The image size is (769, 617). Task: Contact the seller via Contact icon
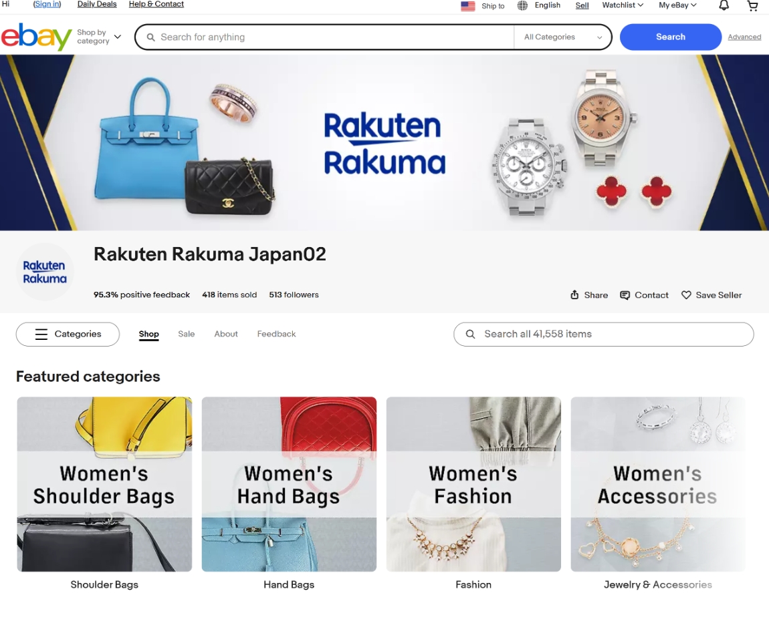(625, 295)
